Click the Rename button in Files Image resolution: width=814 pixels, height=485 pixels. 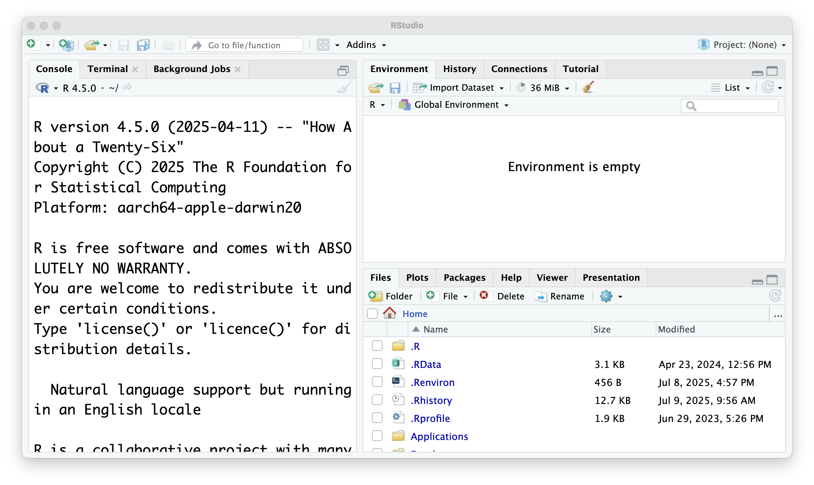point(560,296)
